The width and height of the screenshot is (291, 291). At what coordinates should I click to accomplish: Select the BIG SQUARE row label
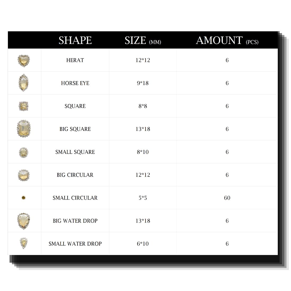[75, 129]
